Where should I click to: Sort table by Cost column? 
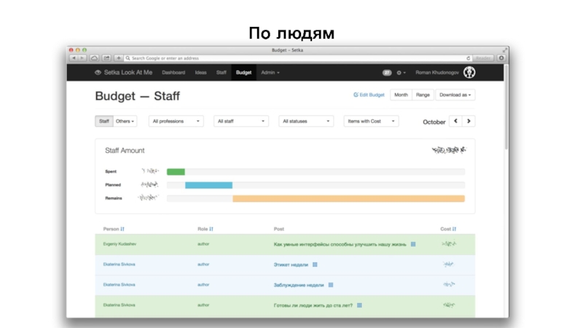[x=454, y=229]
